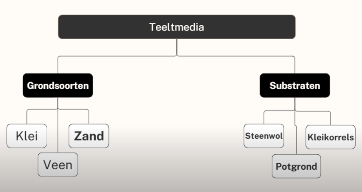The height and width of the screenshot is (192, 362).
Task: Select the connector line dropping into Substraten
Action: point(295,65)
